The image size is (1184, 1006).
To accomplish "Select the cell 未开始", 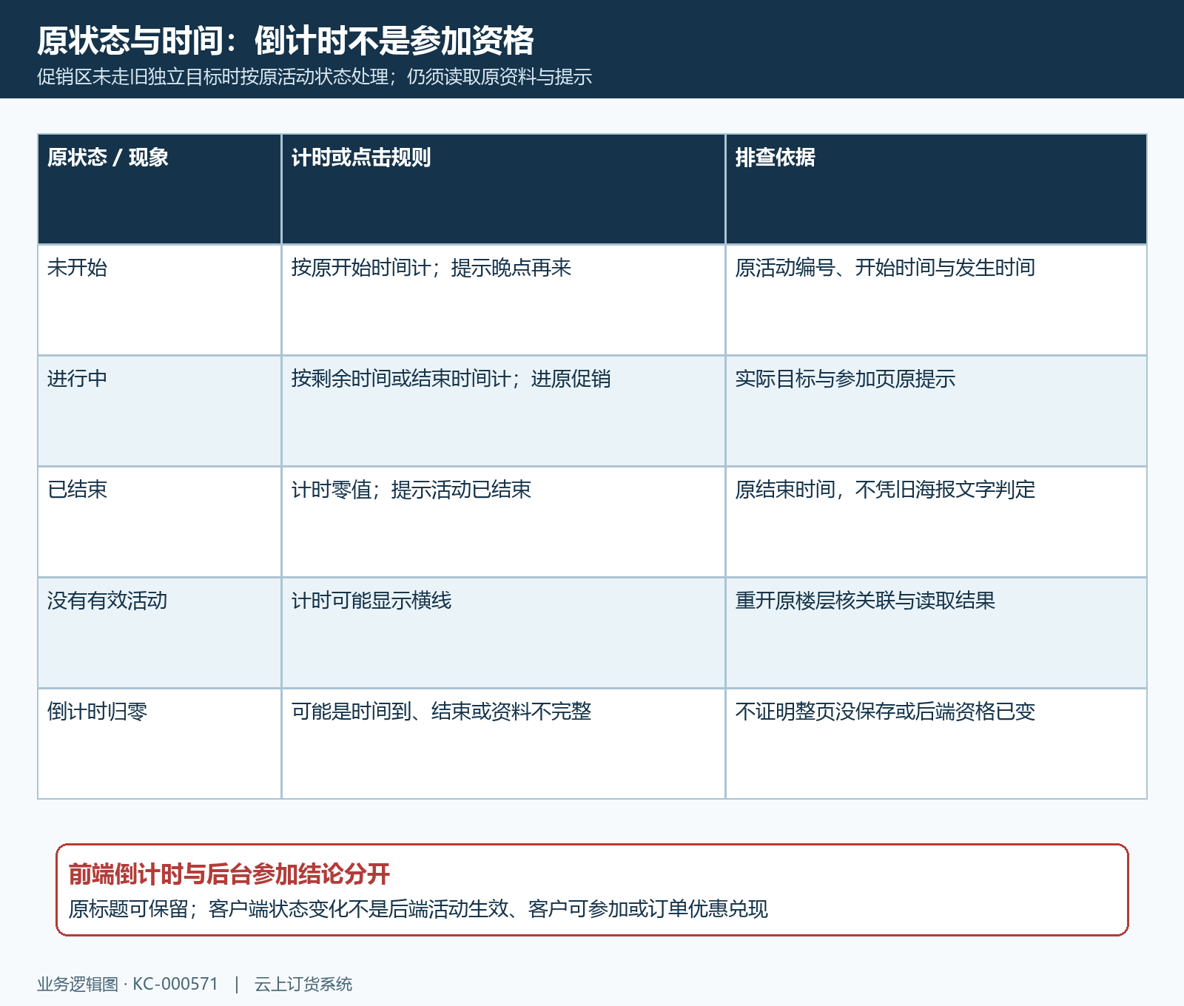I will pyautogui.click(x=160, y=300).
